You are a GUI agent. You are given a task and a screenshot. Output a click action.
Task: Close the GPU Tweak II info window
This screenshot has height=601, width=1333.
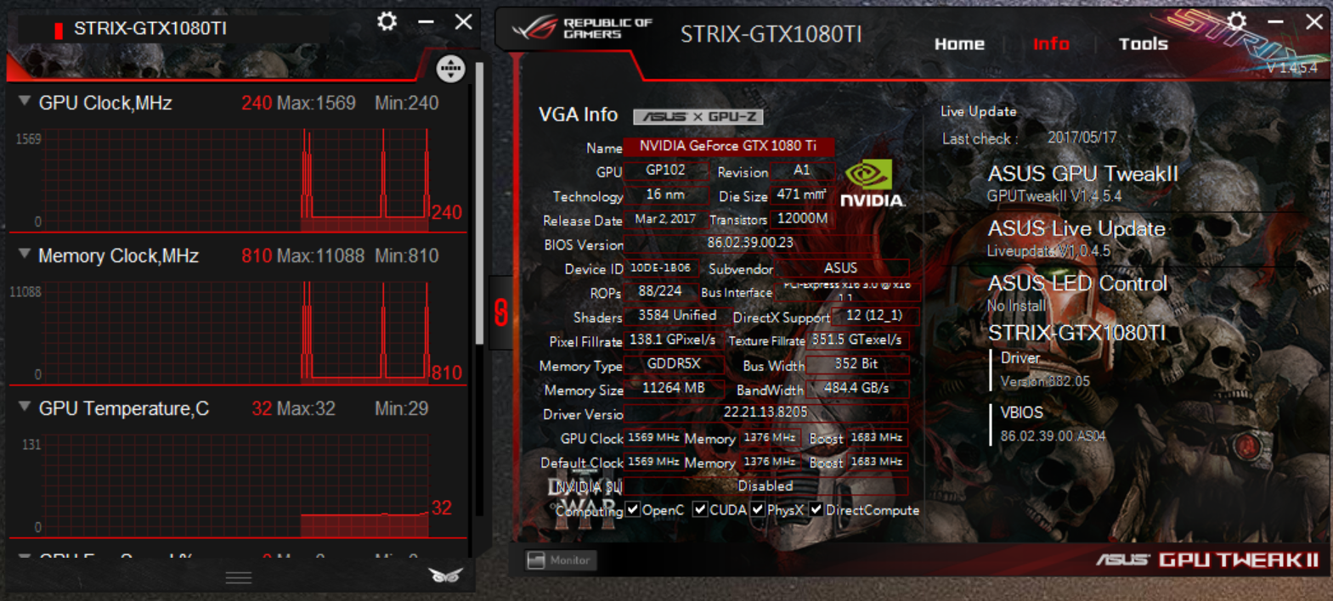(x=1313, y=21)
